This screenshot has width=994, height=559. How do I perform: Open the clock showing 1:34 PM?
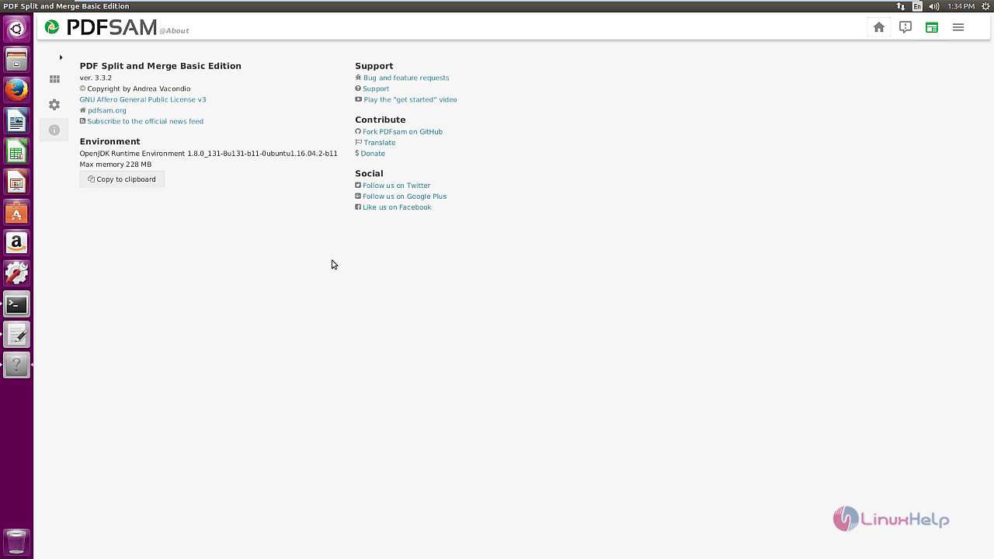pyautogui.click(x=961, y=6)
